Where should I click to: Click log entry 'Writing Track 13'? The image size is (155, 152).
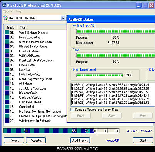[x=110, y=85]
